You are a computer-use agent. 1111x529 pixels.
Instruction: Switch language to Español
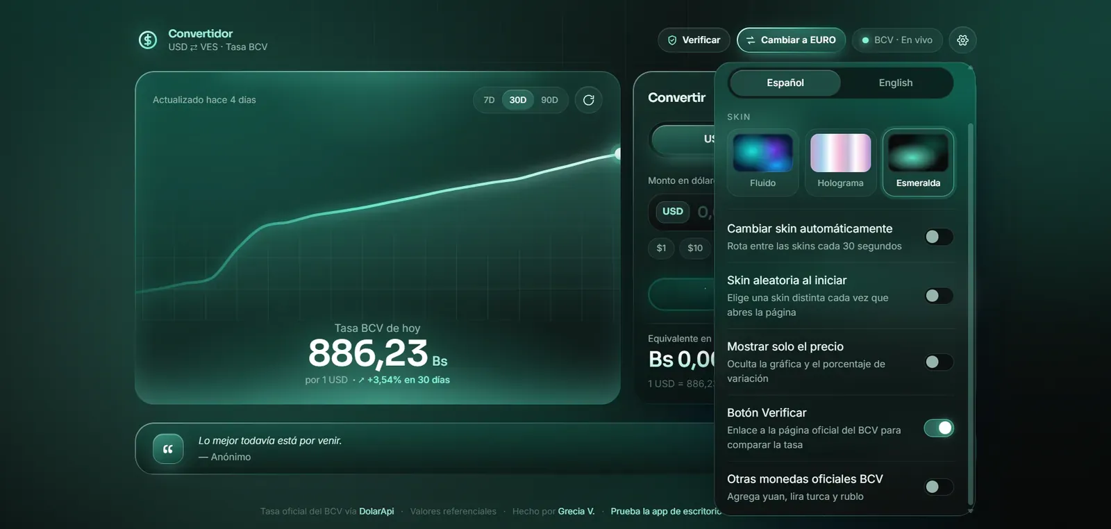[x=785, y=83]
